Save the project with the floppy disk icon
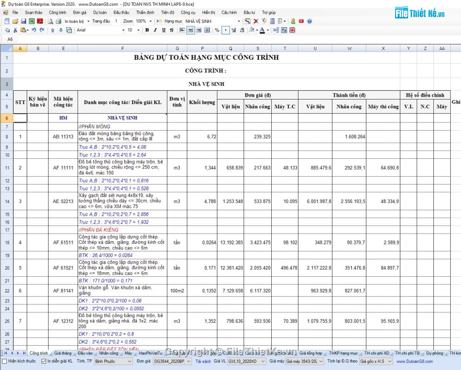Screen dimensions: 461x370 click(23, 21)
